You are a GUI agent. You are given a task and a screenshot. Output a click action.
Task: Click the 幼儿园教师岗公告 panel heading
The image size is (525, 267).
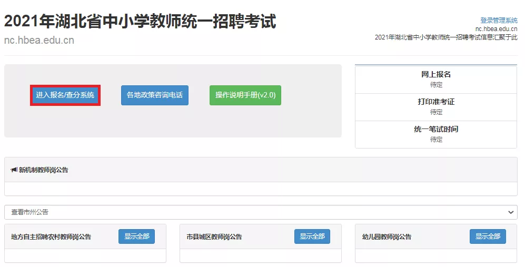click(x=387, y=237)
